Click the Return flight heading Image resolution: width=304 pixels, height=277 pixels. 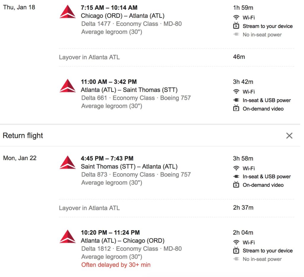point(23,136)
